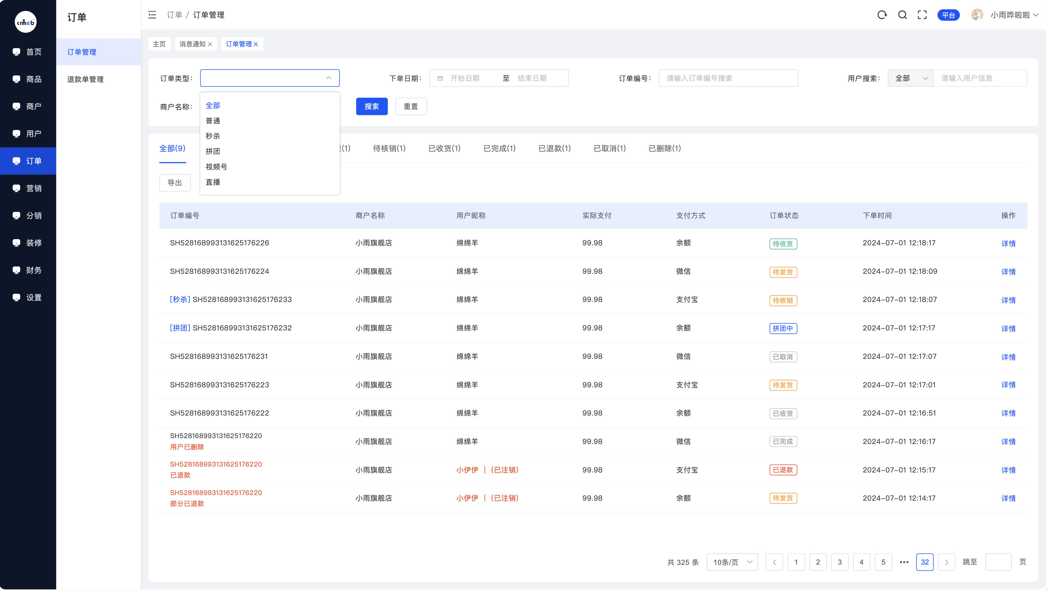The height and width of the screenshot is (591, 1048).
Task: Collapse the sidebar with the menu fold icon
Action: pyautogui.click(x=152, y=15)
